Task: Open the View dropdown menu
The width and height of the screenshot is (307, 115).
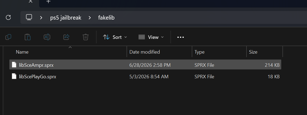Action: coord(151,37)
